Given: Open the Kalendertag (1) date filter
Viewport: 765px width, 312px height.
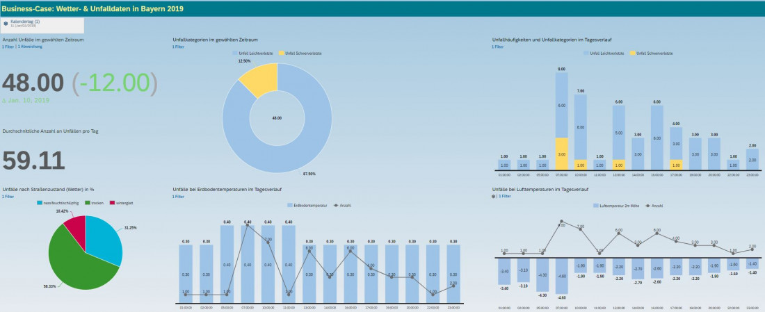Looking at the screenshot, I should pos(43,24).
